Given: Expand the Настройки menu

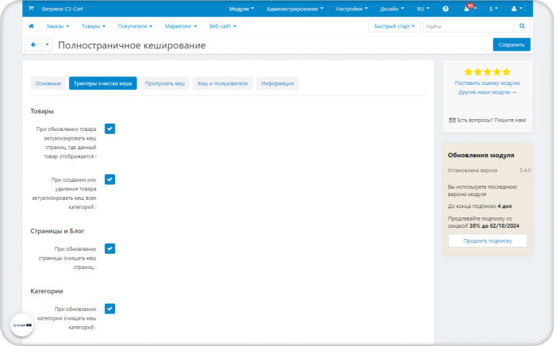Looking at the screenshot, I should pos(351,9).
